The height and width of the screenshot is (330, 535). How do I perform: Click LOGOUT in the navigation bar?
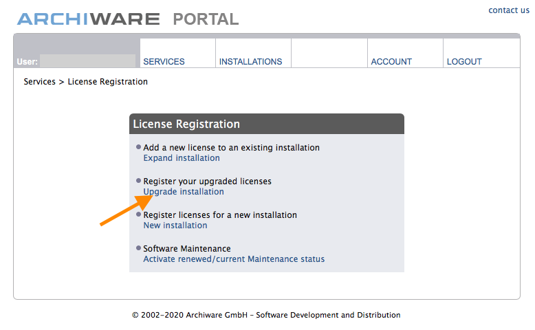[464, 62]
